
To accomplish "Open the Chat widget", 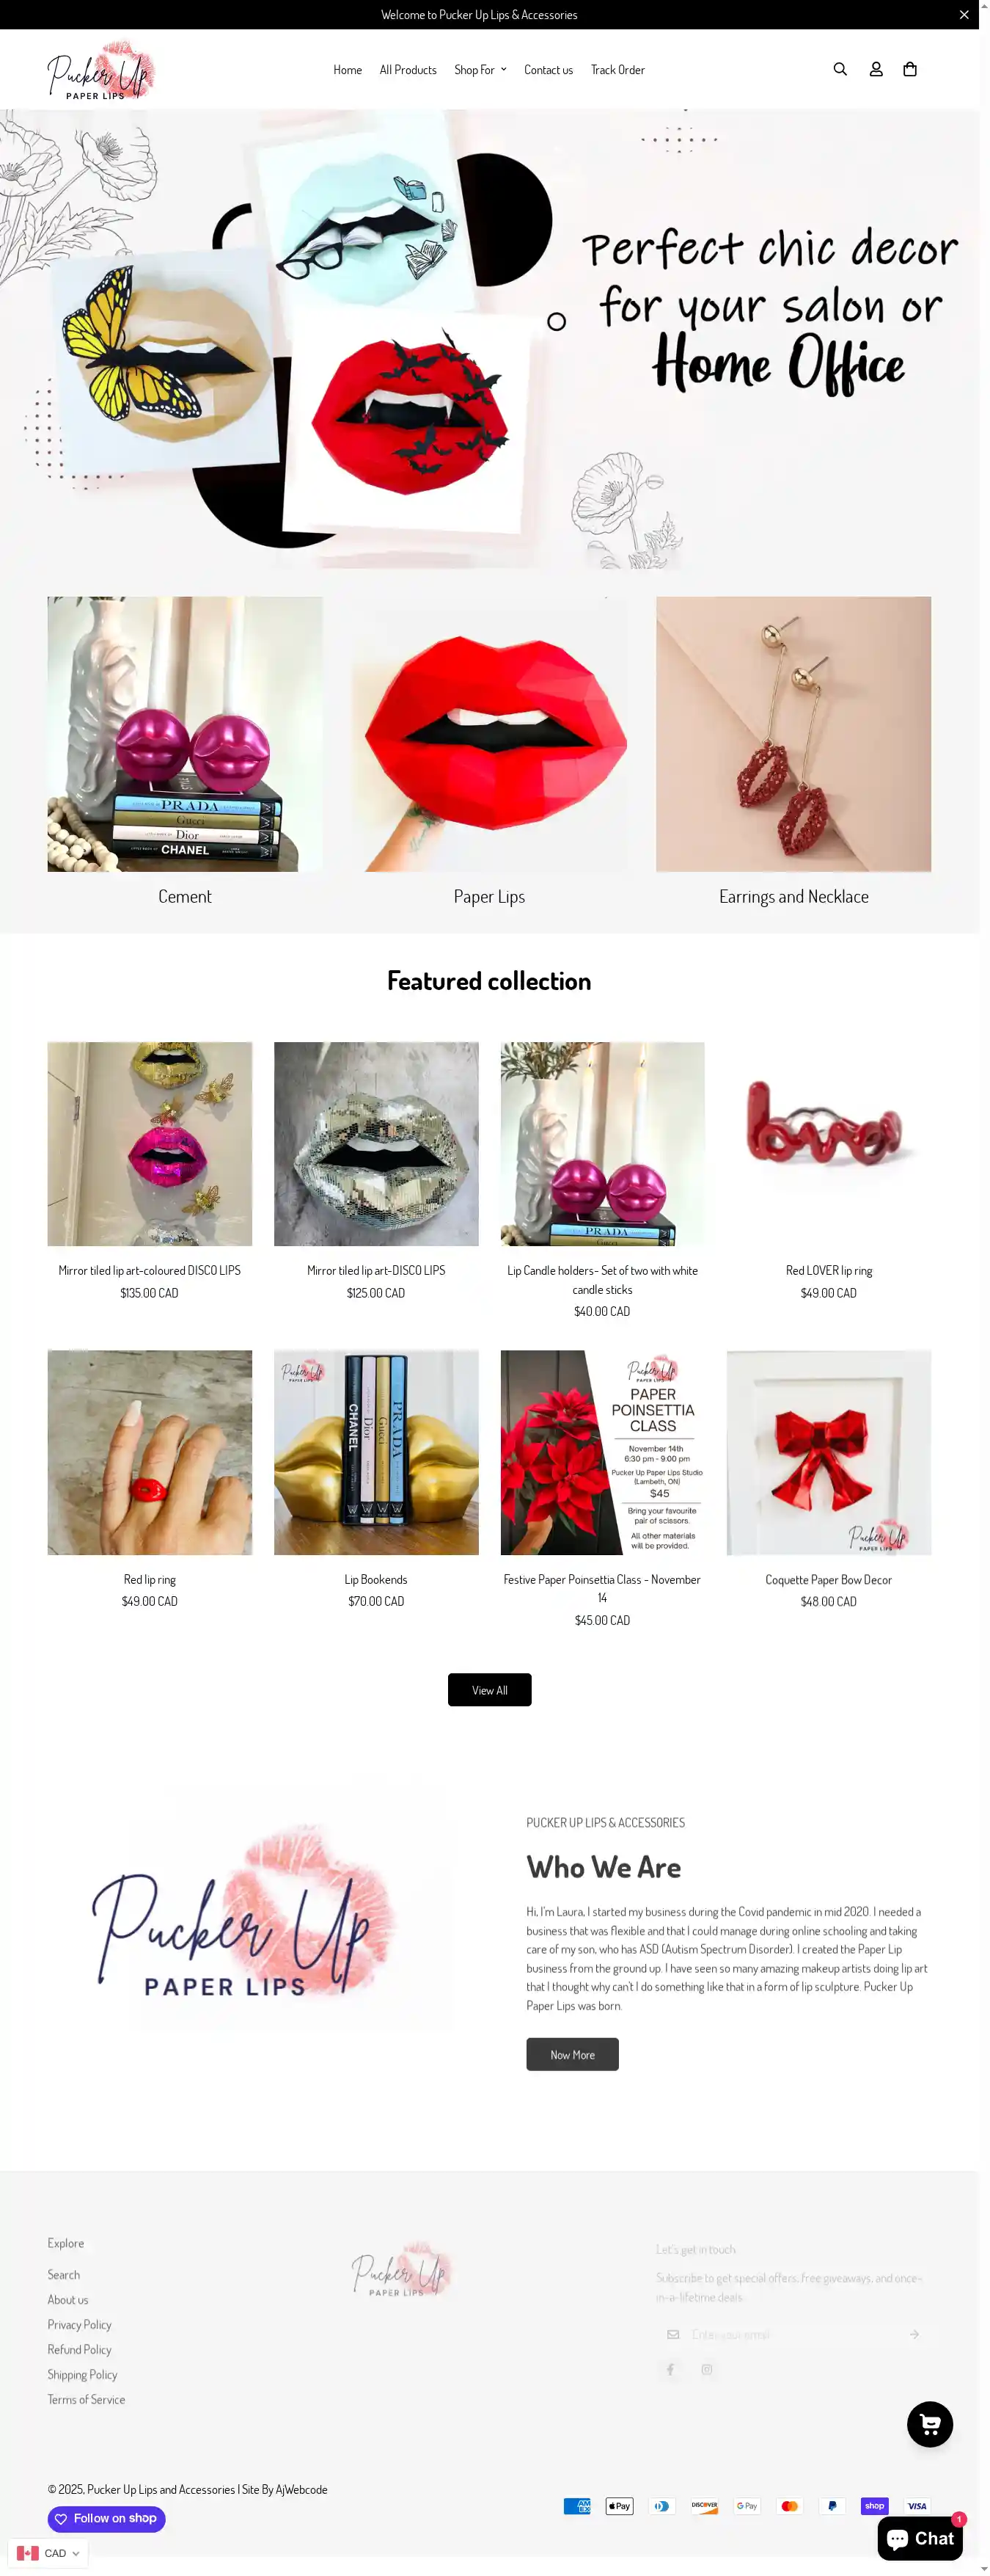I will (920, 2538).
